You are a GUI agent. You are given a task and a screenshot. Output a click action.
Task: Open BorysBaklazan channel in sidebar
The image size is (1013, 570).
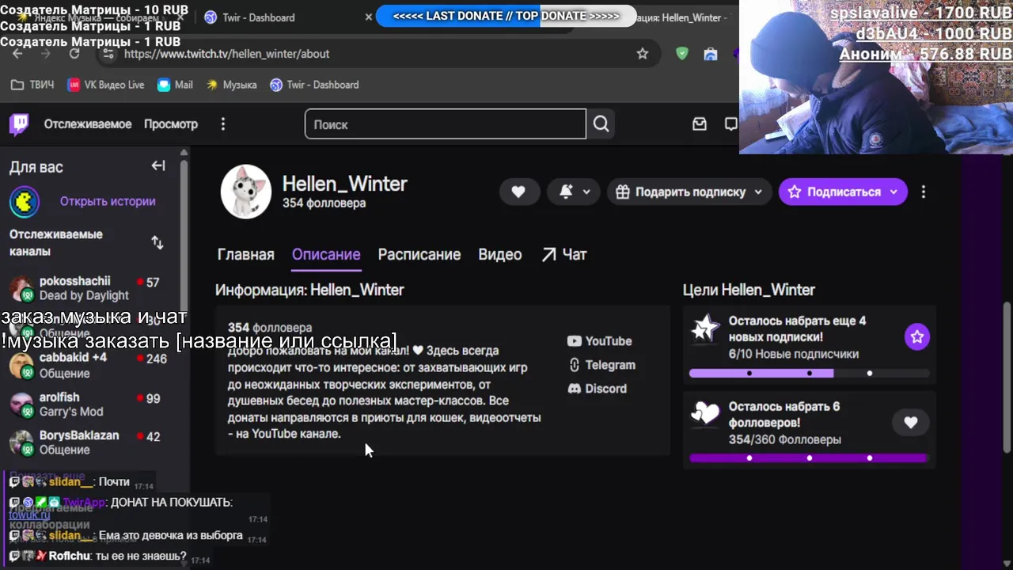coord(93,442)
